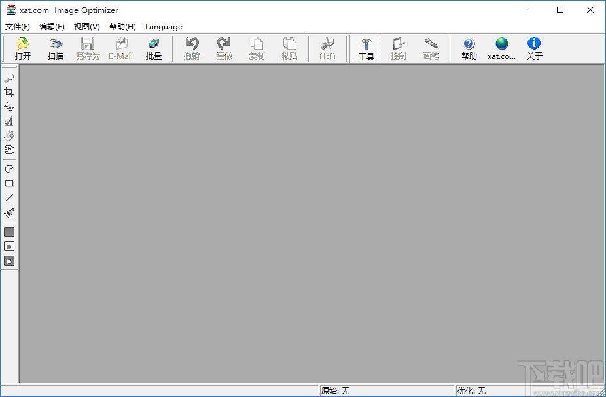The height and width of the screenshot is (397, 606).
Task: Copy using the 复制 toolbar icon
Action: click(257, 48)
